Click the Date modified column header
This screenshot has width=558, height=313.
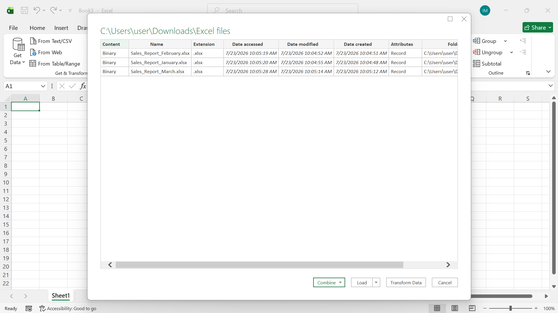(x=306, y=44)
